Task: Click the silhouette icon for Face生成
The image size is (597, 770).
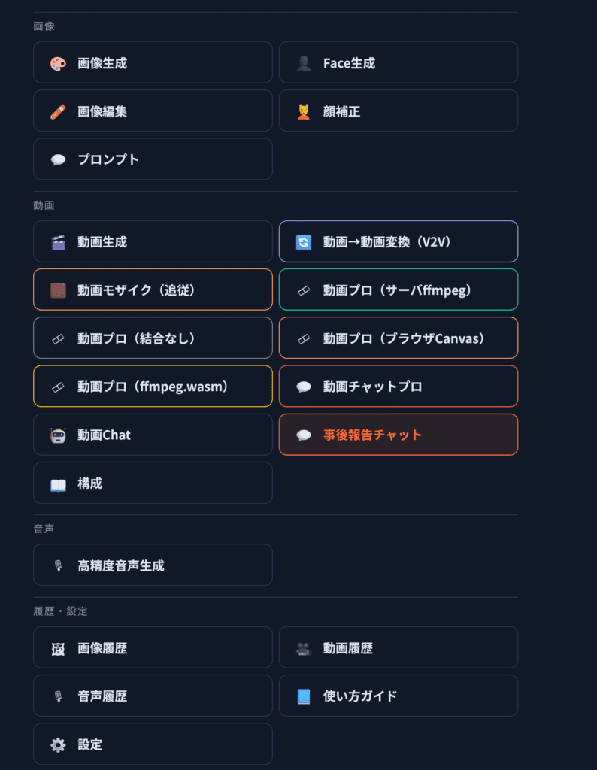Action: click(x=304, y=63)
